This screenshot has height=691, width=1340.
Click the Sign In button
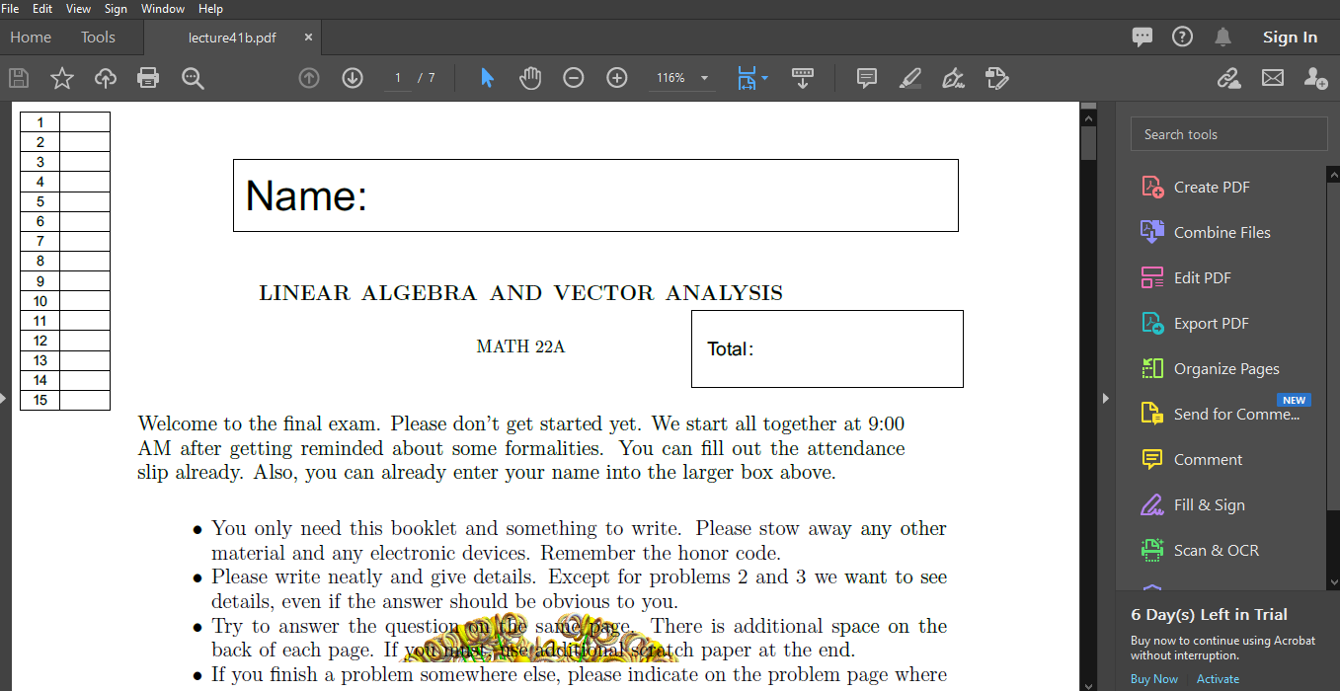click(x=1290, y=38)
